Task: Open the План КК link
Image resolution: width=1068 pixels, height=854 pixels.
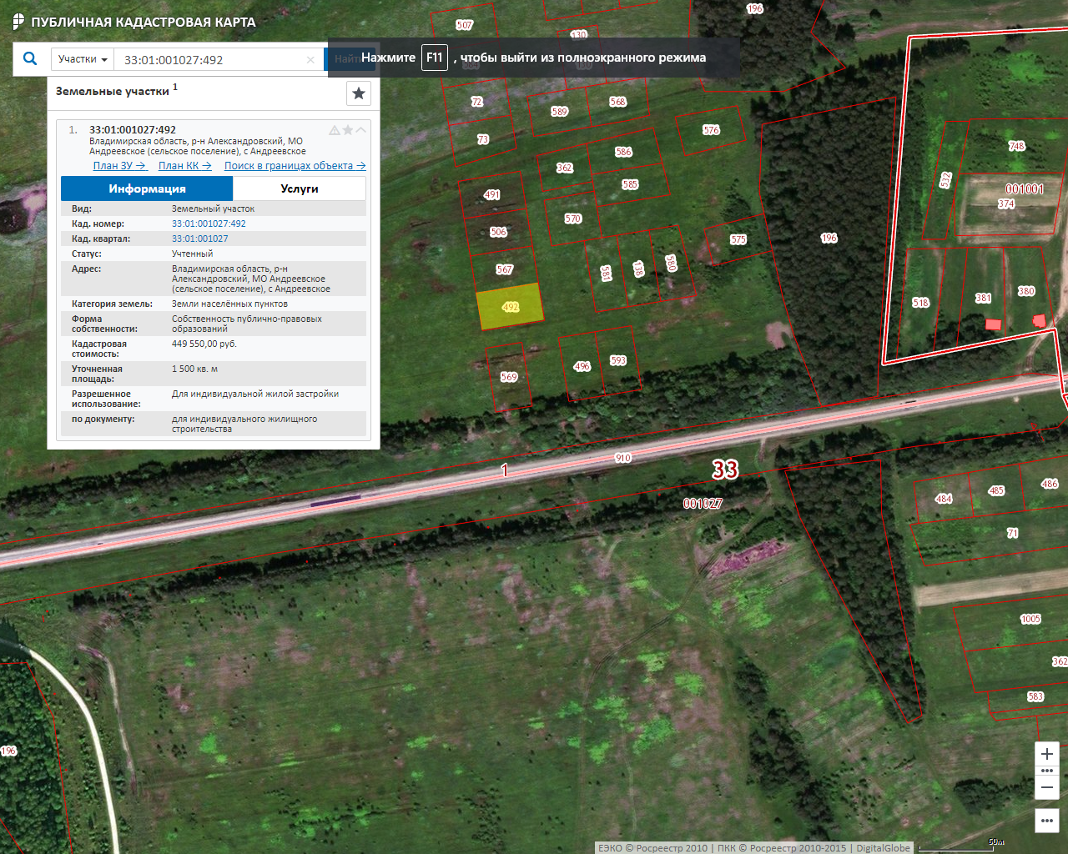Action: click(184, 166)
